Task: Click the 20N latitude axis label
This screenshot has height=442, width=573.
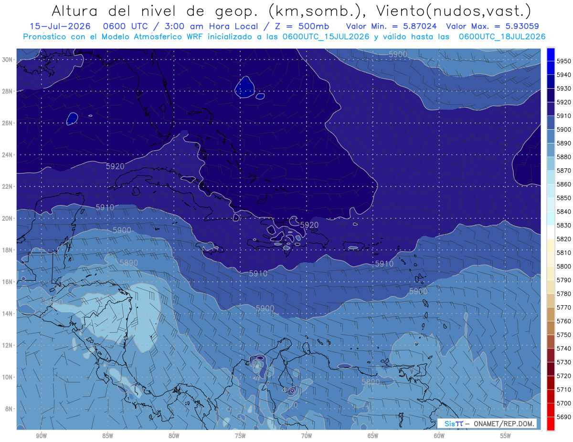Action: pos(8,218)
